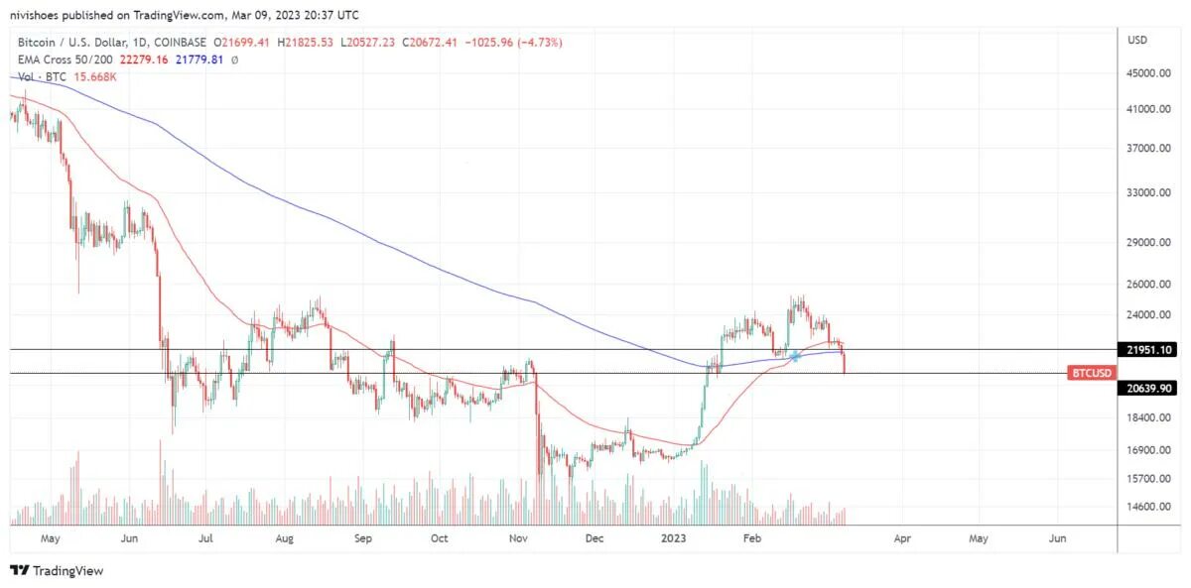Screen dimensions: 1191x588
Task: Click the latest red candle near March
Action: coord(844,358)
